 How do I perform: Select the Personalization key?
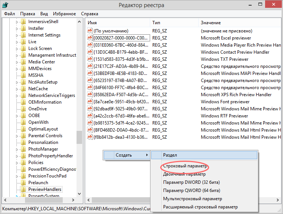[43, 142]
